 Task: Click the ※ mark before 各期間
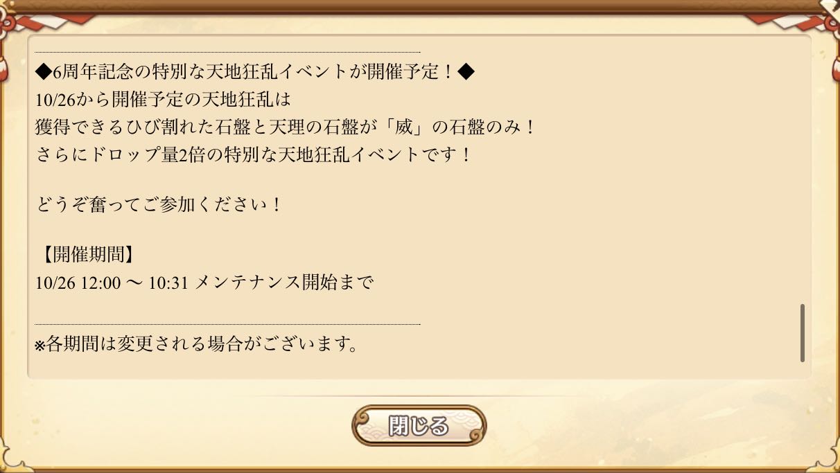click(x=40, y=345)
